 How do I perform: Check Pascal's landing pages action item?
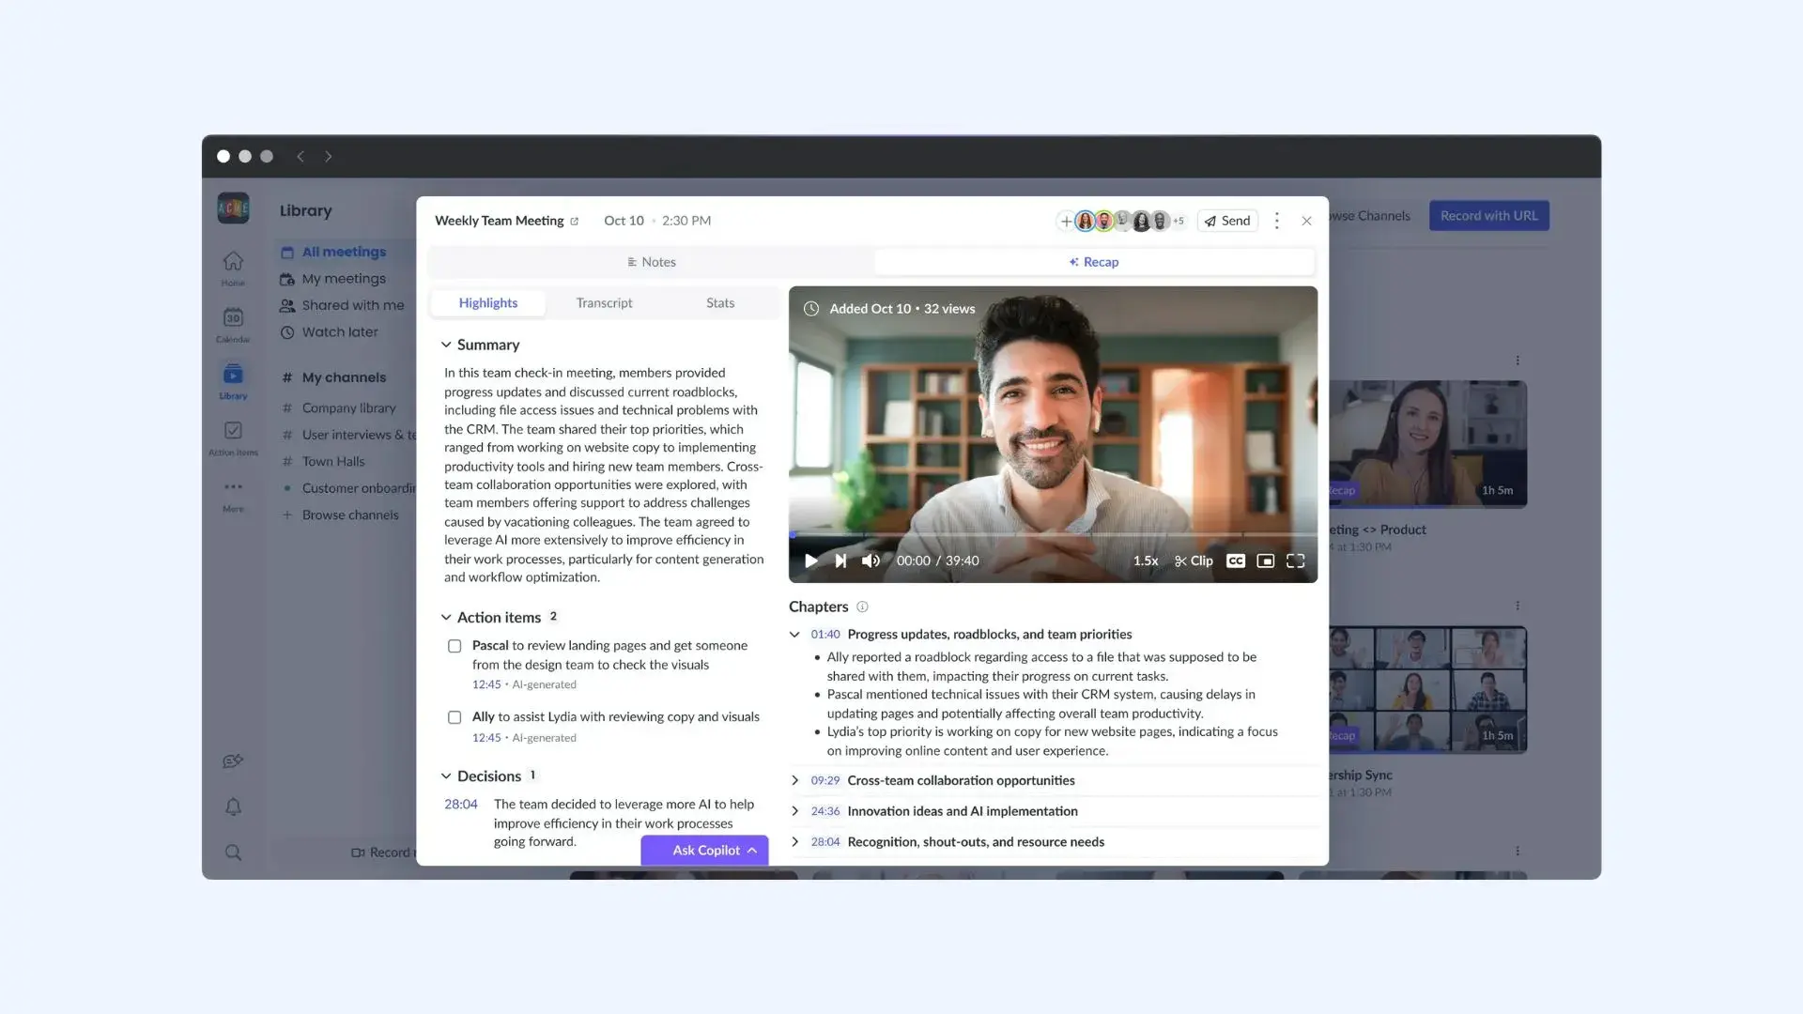point(455,646)
